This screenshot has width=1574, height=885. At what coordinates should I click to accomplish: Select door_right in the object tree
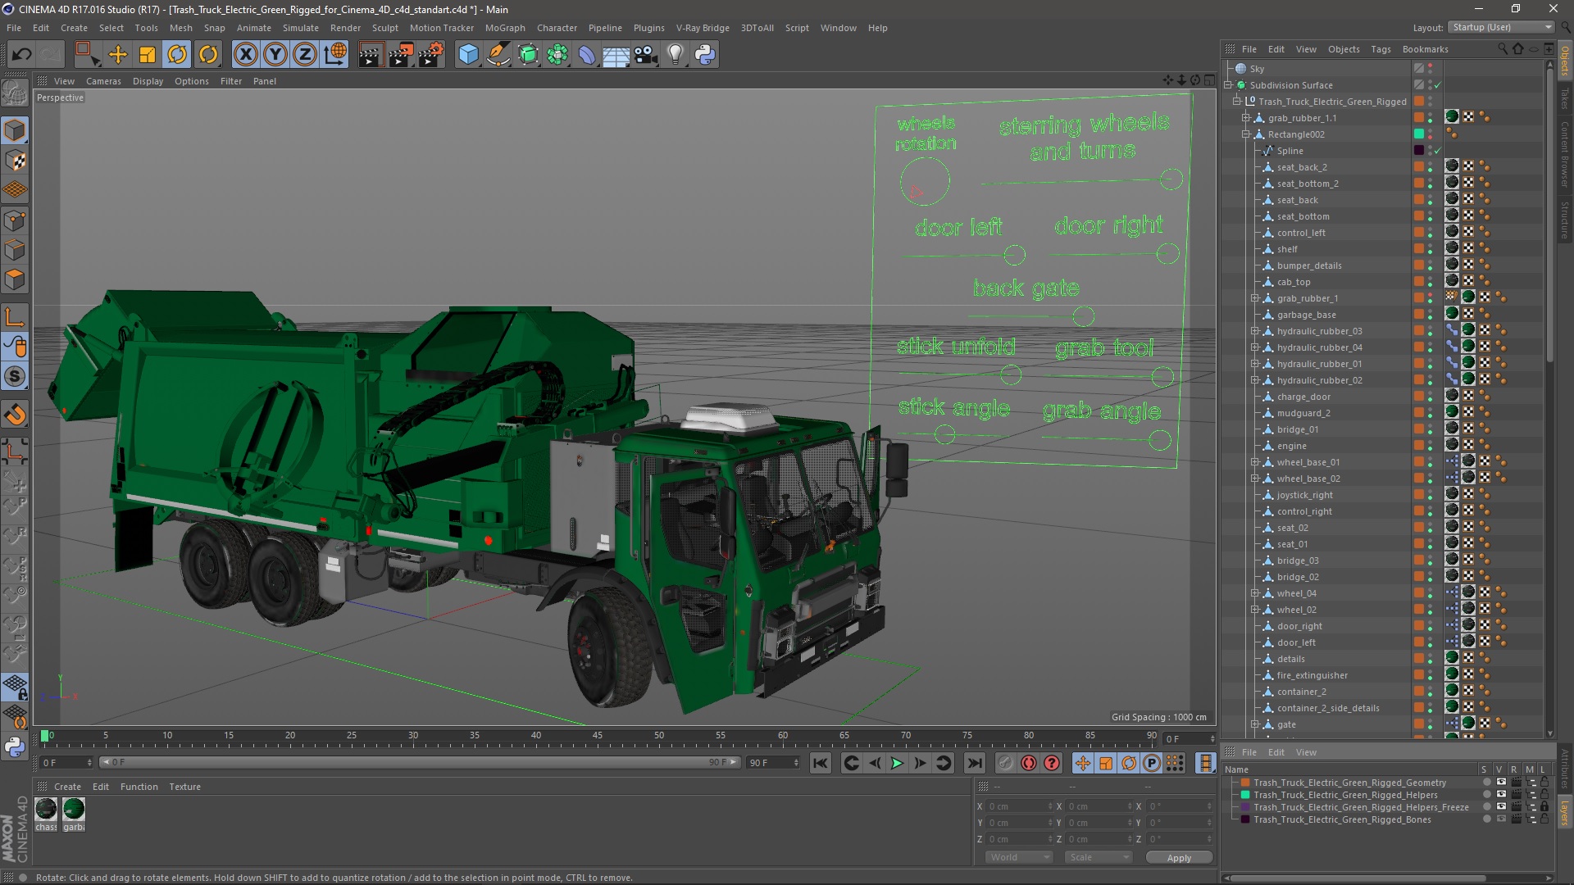tap(1299, 626)
